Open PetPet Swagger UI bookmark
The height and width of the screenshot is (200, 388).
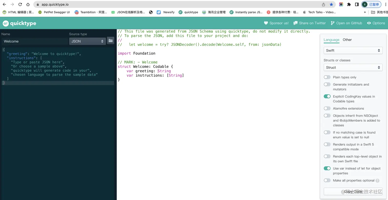click(54, 12)
